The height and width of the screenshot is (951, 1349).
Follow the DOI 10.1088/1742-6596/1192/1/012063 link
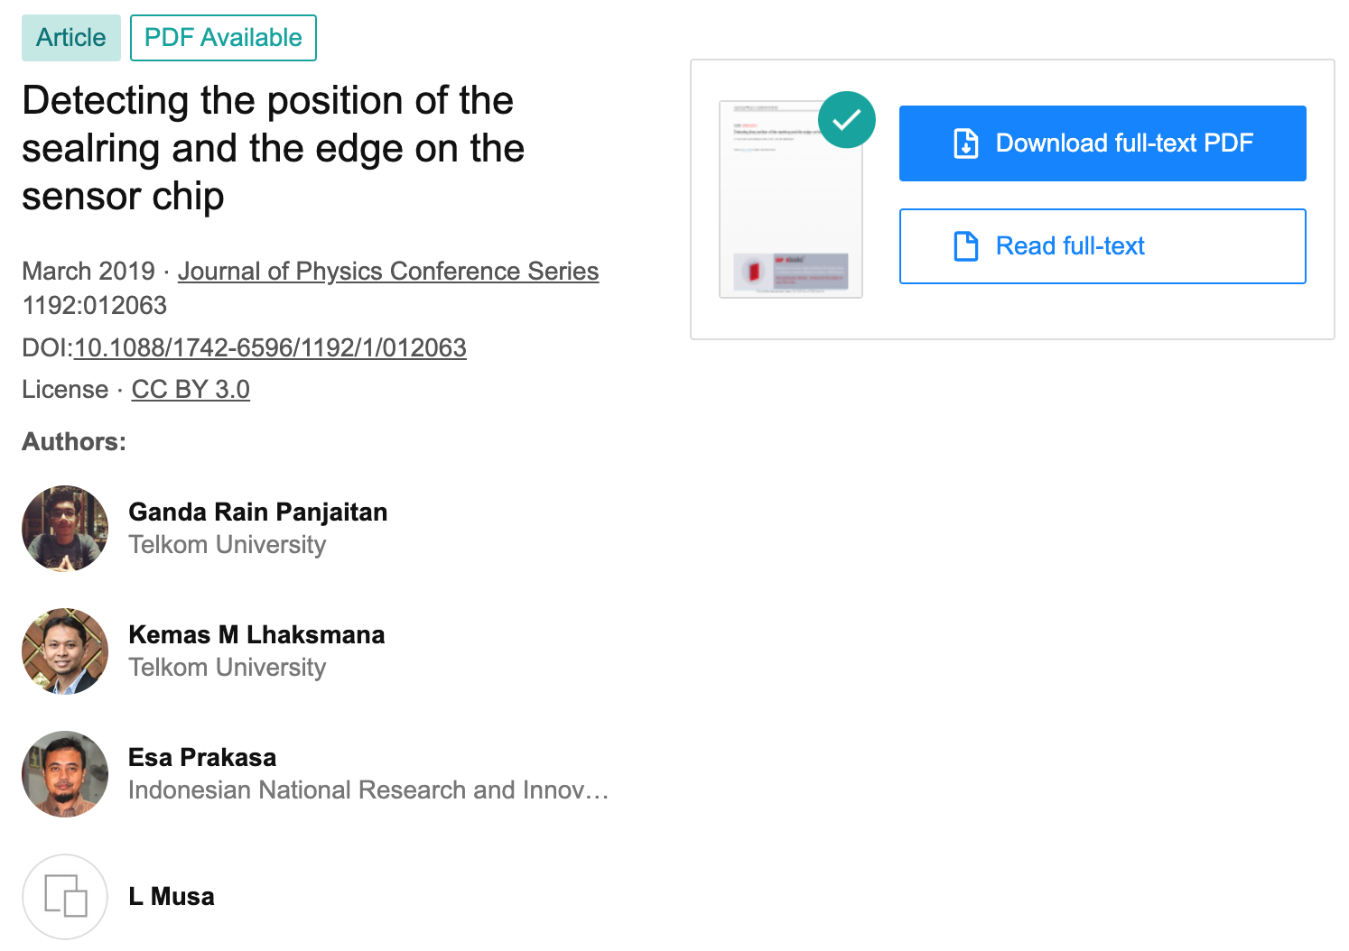point(270,347)
